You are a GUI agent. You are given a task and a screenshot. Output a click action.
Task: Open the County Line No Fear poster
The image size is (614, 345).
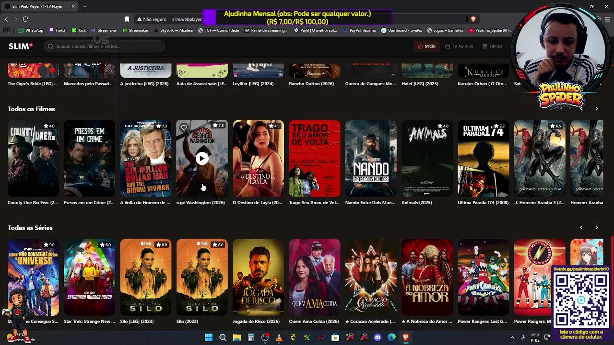pyautogui.click(x=33, y=159)
